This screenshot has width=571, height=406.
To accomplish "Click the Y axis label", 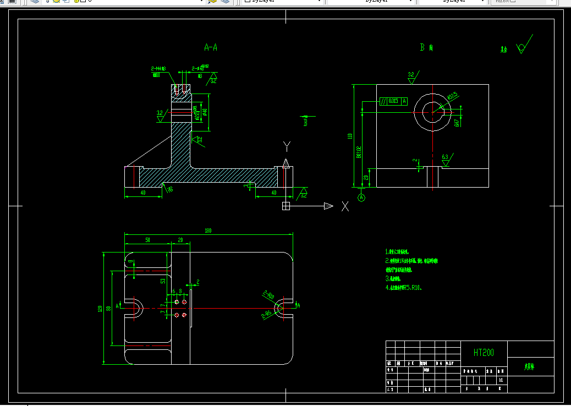I will (x=287, y=147).
